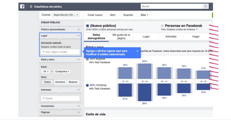Collapse the Lugar section
The image size is (231, 120).
pyautogui.click(x=60, y=36)
